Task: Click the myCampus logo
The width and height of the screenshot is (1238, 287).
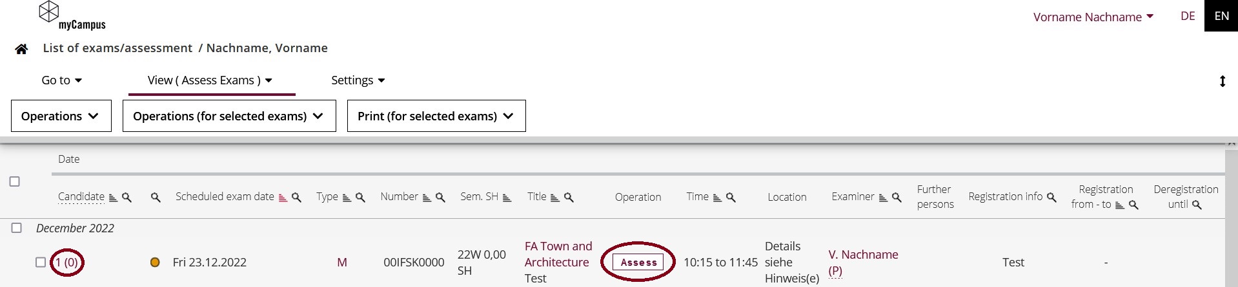Action: coord(72,16)
